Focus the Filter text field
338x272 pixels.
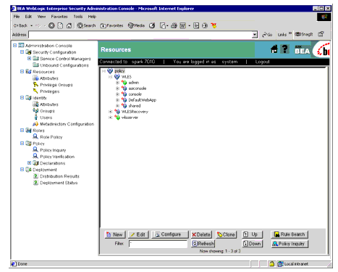coord(158,244)
